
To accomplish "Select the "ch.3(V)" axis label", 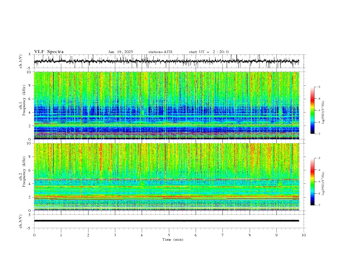I will click(x=21, y=221).
